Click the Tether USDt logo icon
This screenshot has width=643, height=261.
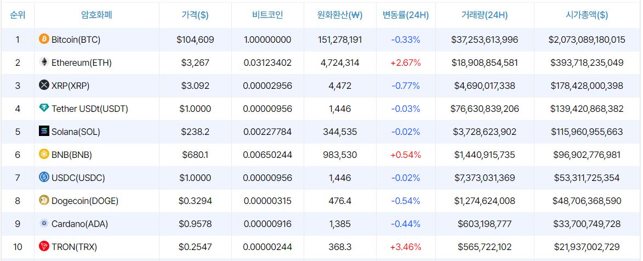44,109
